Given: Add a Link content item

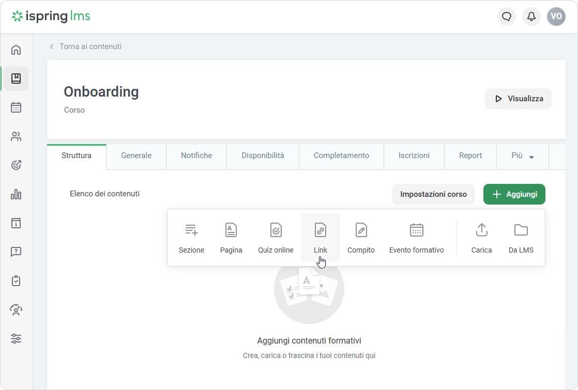Looking at the screenshot, I should pyautogui.click(x=320, y=238).
